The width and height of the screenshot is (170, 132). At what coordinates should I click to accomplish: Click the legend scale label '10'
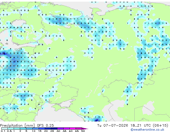(x=34, y=131)
